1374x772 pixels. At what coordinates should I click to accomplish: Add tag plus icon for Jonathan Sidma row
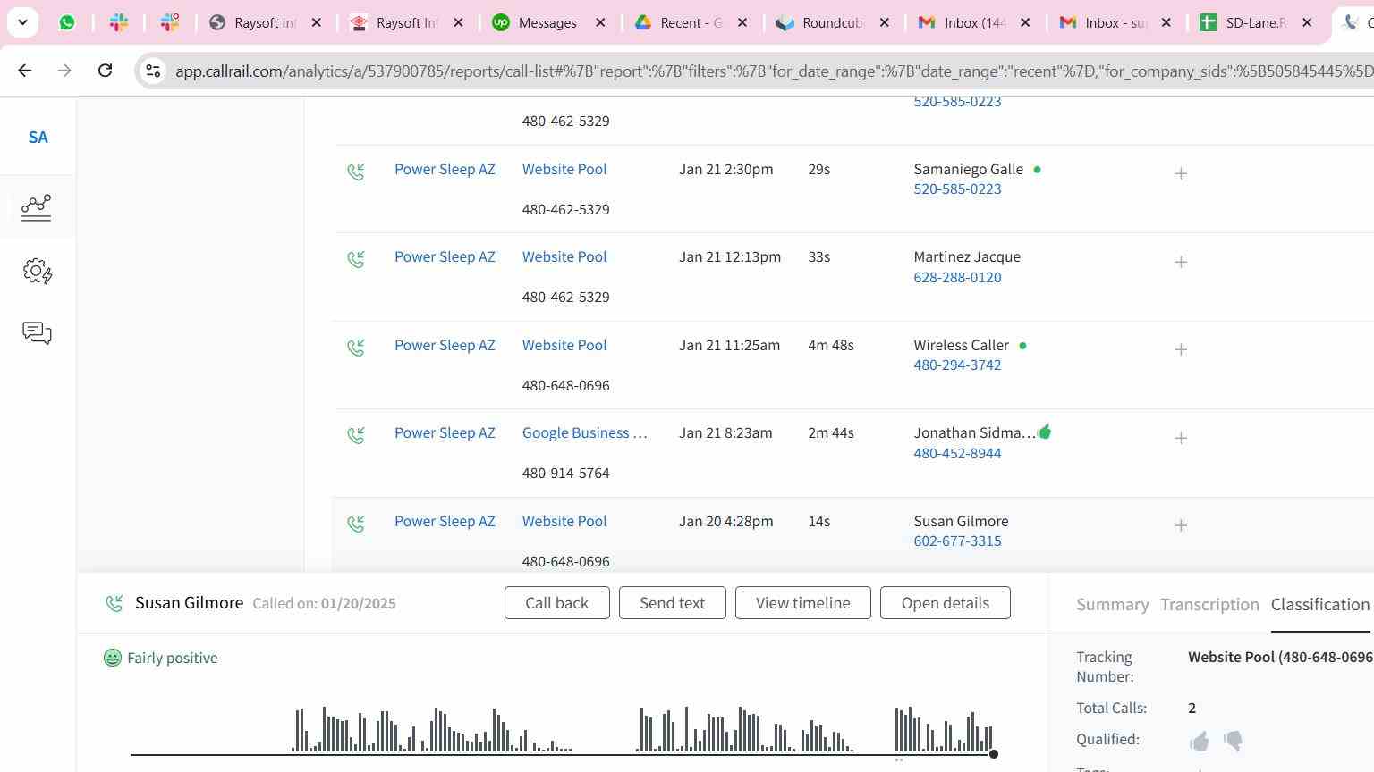pos(1181,438)
